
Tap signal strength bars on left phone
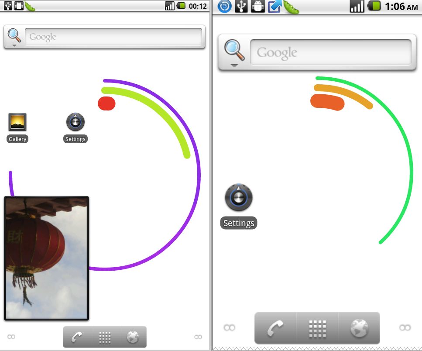tap(170, 6)
